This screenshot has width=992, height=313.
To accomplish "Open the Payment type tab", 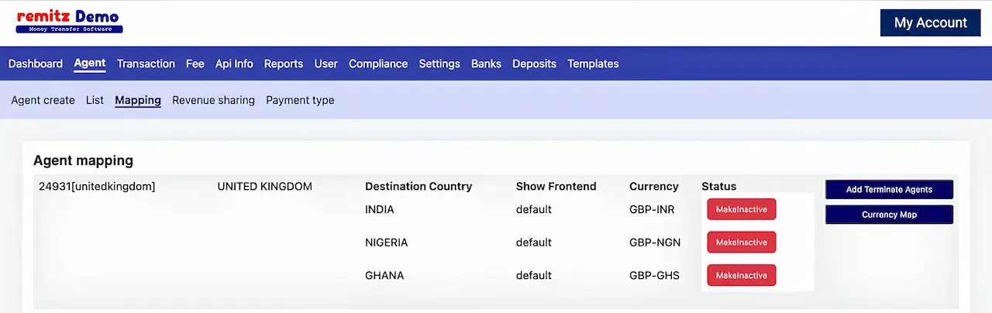I will coord(300,100).
